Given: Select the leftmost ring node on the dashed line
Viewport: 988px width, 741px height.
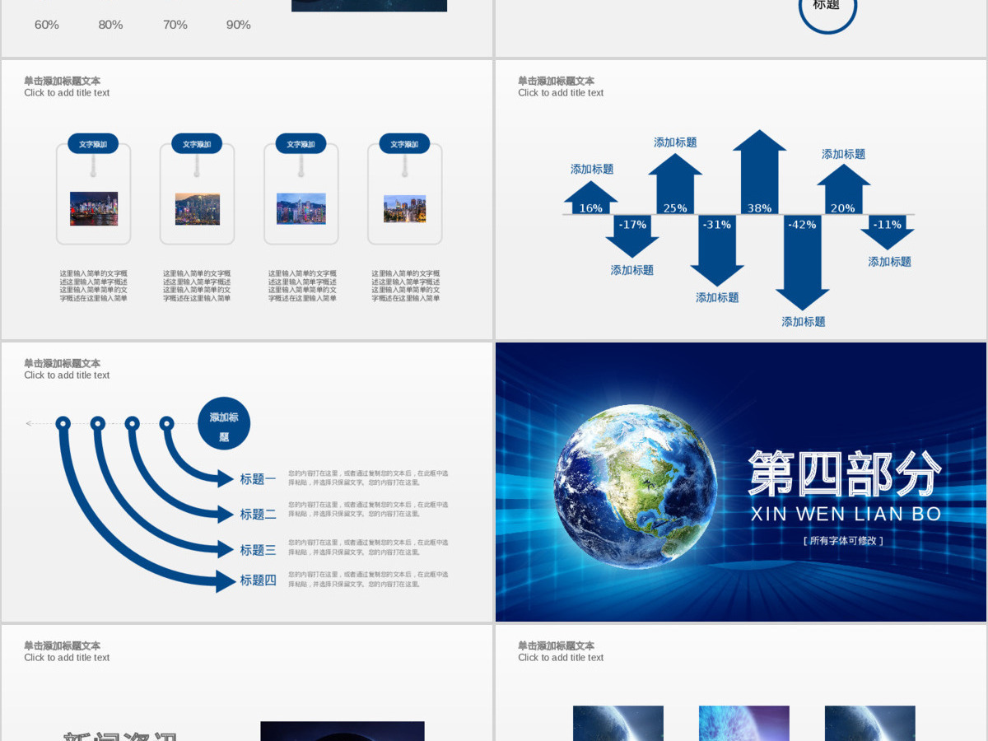Looking at the screenshot, I should point(63,423).
